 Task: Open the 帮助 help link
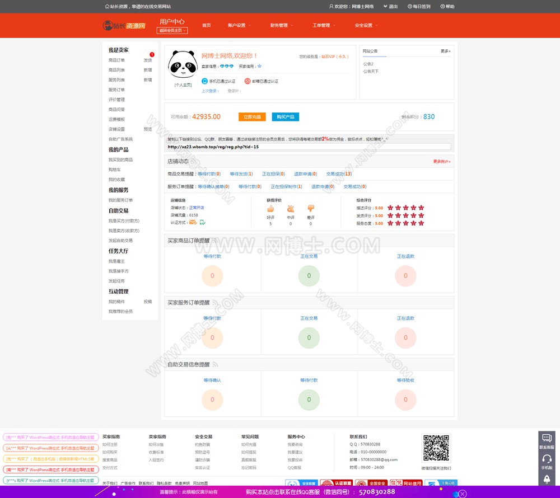pyautogui.click(x=447, y=6)
